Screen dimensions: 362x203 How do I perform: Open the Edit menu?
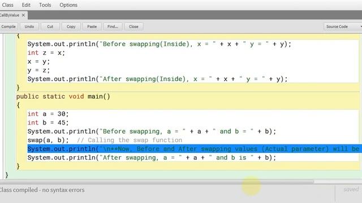pos(26,5)
